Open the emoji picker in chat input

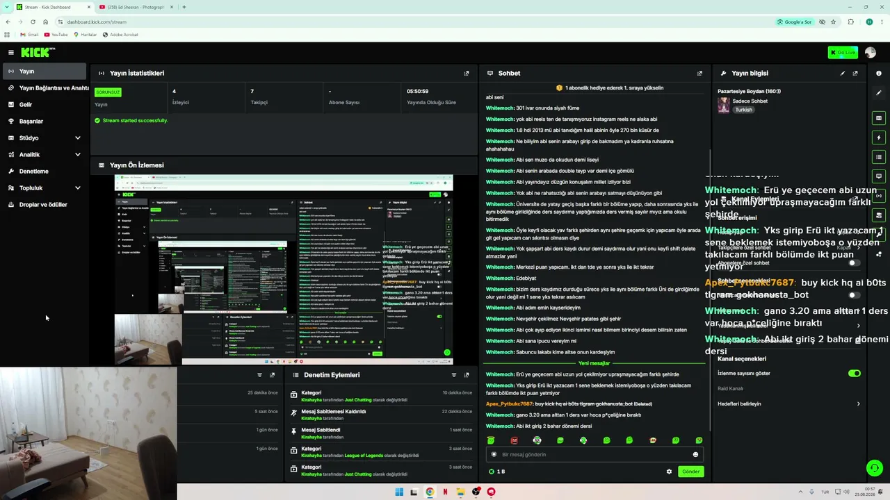(695, 455)
